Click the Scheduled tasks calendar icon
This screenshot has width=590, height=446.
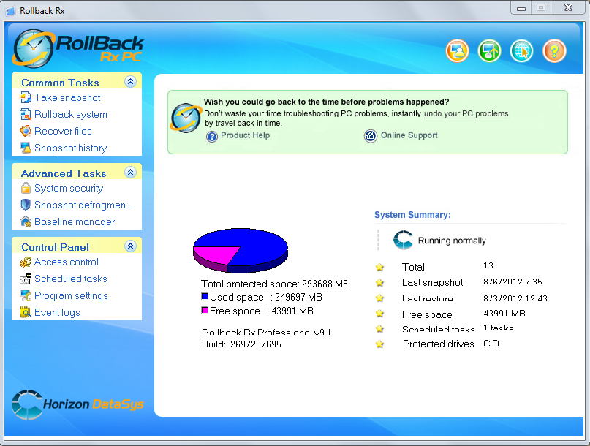(x=26, y=279)
